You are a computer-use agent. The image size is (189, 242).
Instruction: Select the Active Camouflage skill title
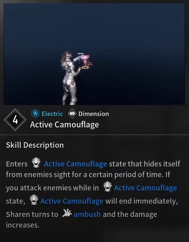point(64,125)
